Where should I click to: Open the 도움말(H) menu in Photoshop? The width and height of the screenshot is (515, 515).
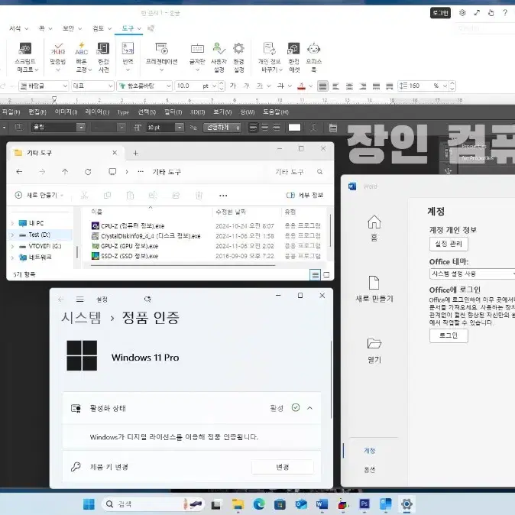pyautogui.click(x=276, y=112)
